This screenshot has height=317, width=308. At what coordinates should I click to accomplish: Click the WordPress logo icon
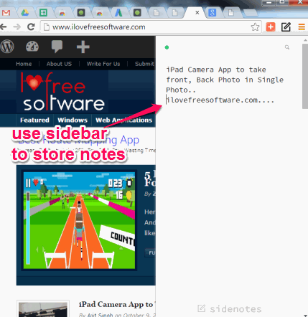click(x=7, y=47)
